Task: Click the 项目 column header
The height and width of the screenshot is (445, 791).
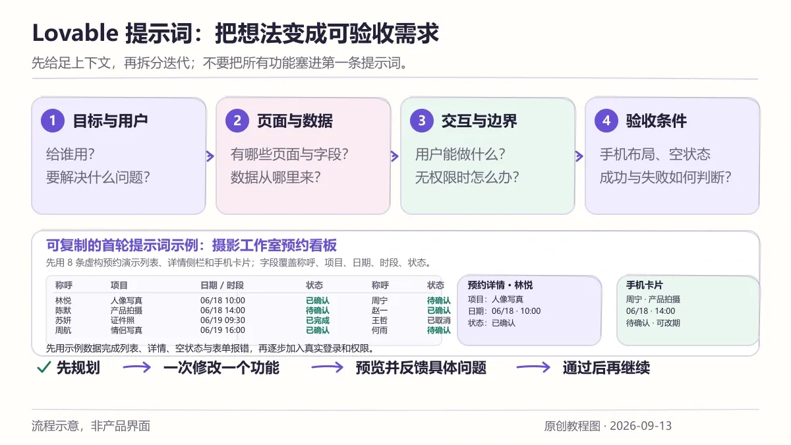Action: click(119, 285)
